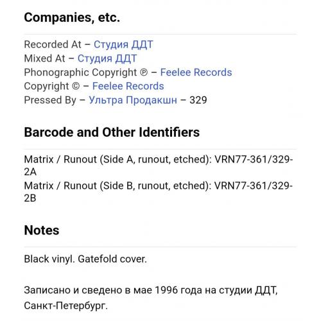The width and height of the screenshot is (321, 321).
Task: Click the ℗ phonographic copyright symbol
Action: click(x=144, y=73)
